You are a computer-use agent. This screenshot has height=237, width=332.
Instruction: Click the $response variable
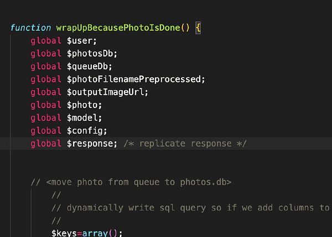pyautogui.click(x=92, y=143)
